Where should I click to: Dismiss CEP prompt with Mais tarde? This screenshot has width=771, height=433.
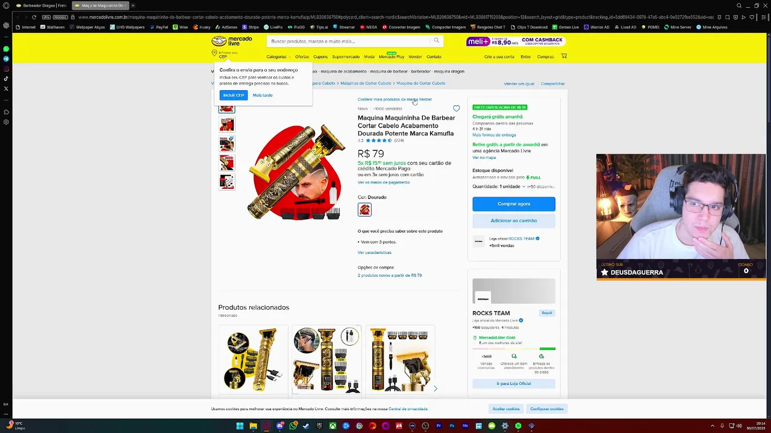pyautogui.click(x=263, y=95)
